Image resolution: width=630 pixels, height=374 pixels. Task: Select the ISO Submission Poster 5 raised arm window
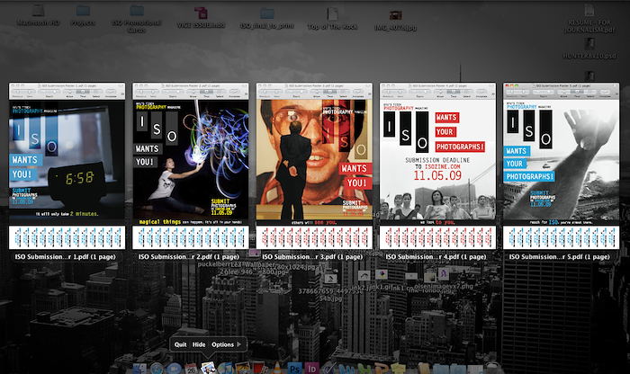[x=562, y=165]
